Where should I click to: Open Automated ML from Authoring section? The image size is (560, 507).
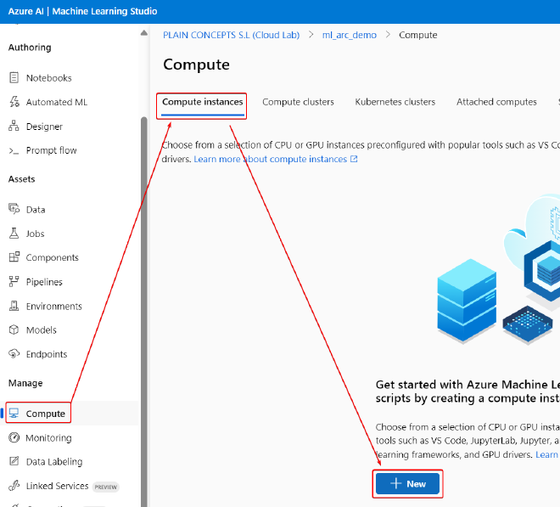pos(57,102)
